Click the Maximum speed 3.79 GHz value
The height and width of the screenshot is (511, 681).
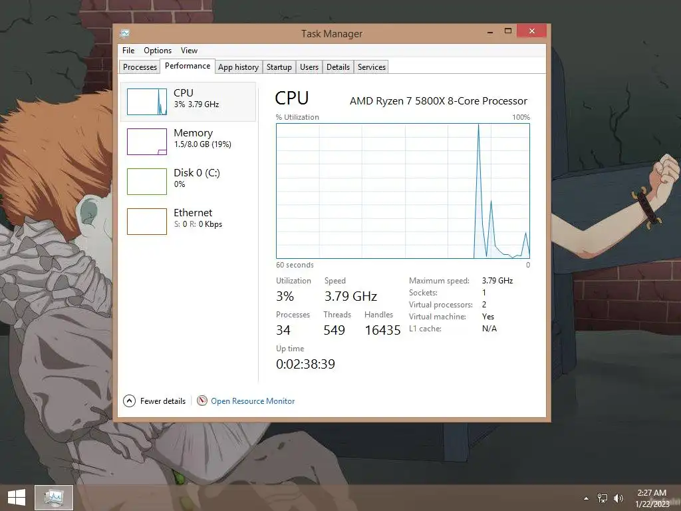tap(497, 281)
